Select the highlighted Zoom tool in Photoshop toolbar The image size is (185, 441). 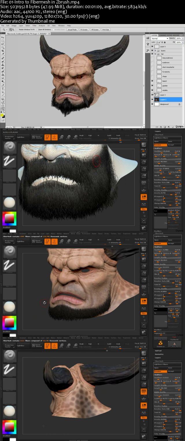3,109
